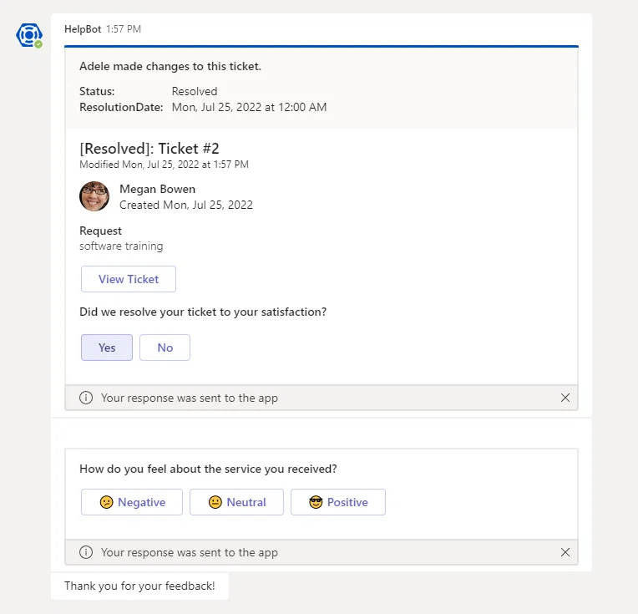The image size is (638, 614).
Task: Select the Neutral feedback button
Action: (236, 502)
